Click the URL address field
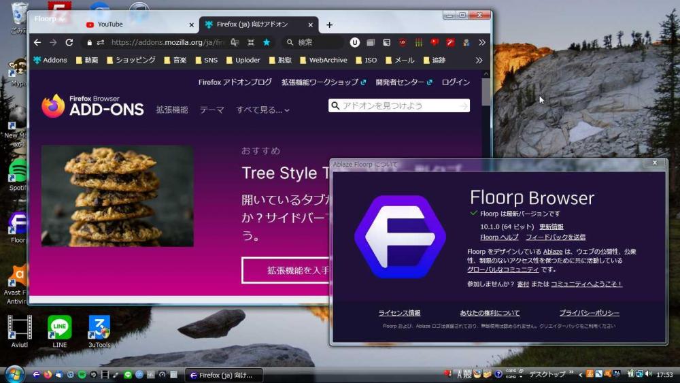 coord(167,42)
